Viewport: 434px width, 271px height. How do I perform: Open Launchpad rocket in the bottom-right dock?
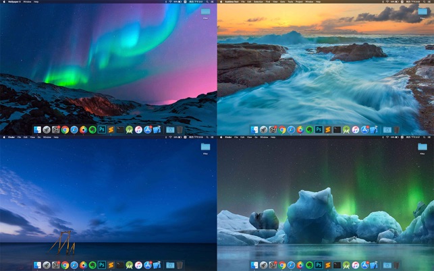[x=264, y=265]
